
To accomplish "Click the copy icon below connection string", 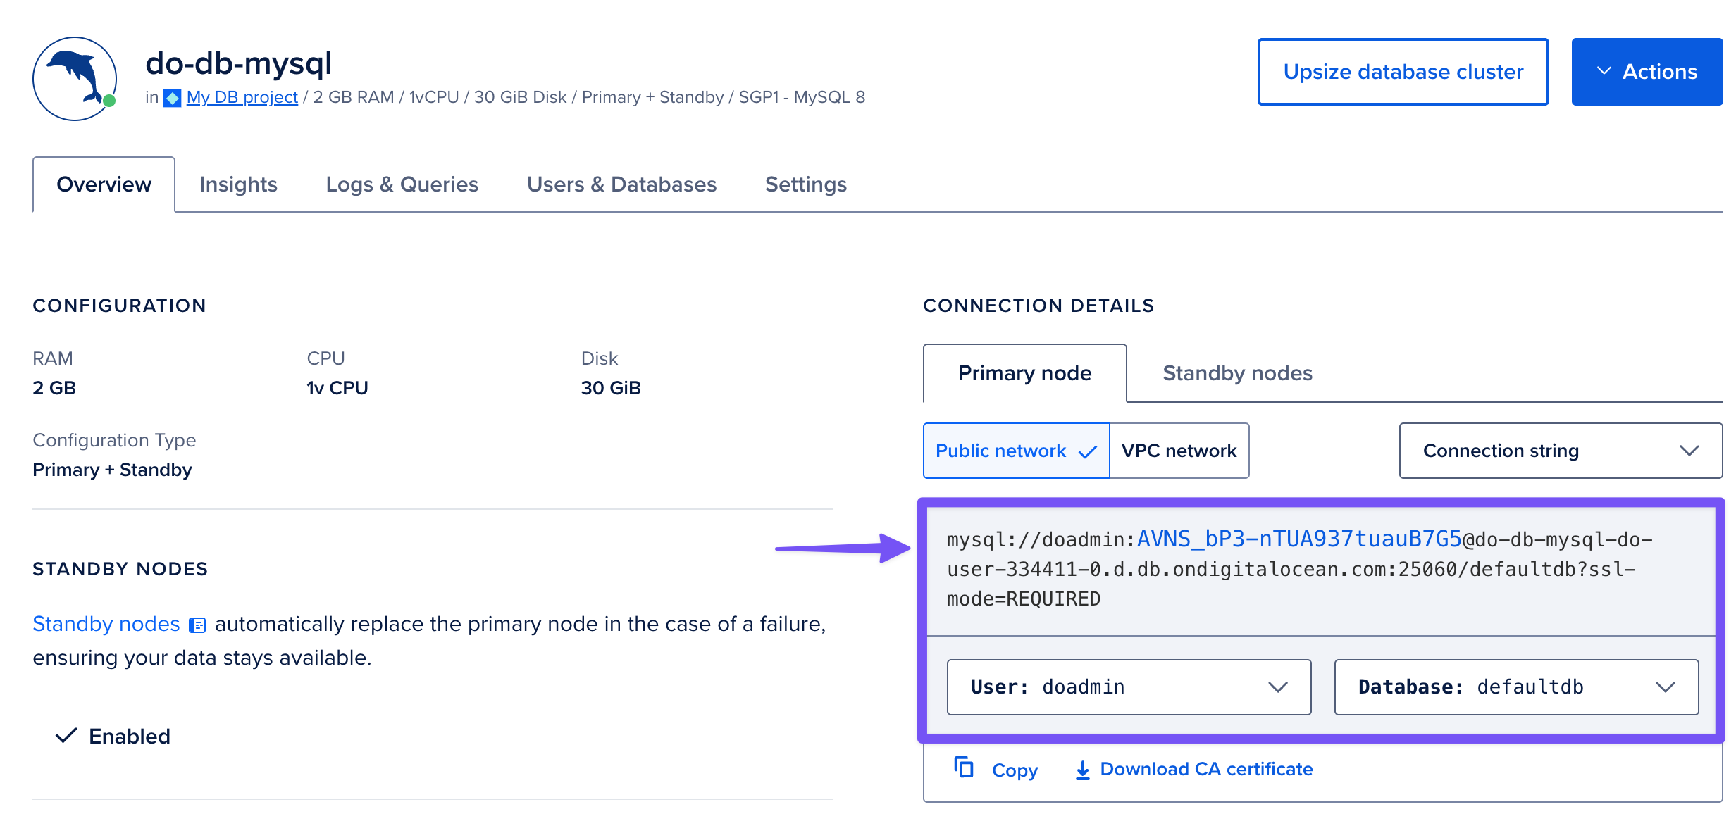I will click(964, 768).
